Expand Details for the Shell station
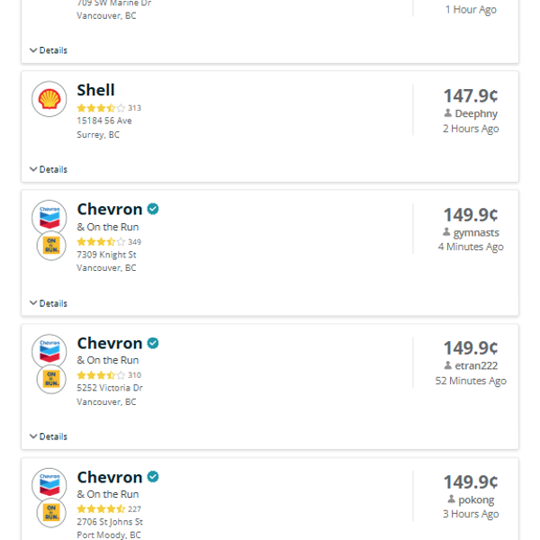This screenshot has width=540, height=540. [x=49, y=169]
